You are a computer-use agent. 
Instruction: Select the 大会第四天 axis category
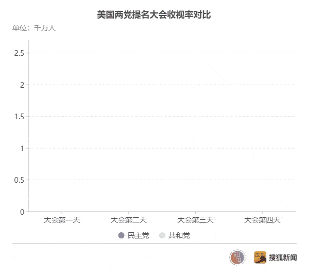coord(262,220)
